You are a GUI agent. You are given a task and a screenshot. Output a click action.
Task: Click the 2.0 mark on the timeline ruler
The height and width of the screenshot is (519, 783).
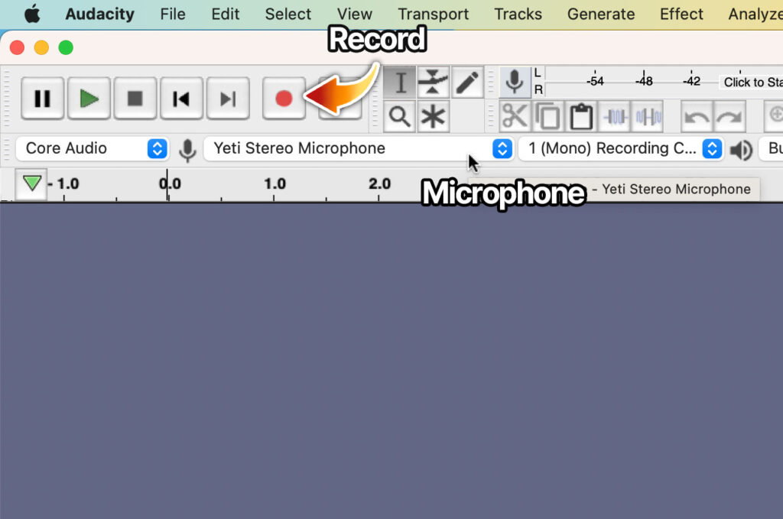tap(379, 183)
